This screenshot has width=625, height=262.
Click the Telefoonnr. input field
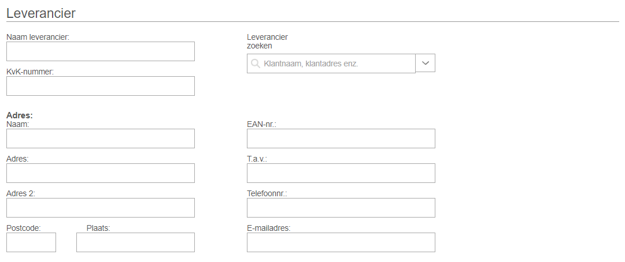[x=341, y=208]
